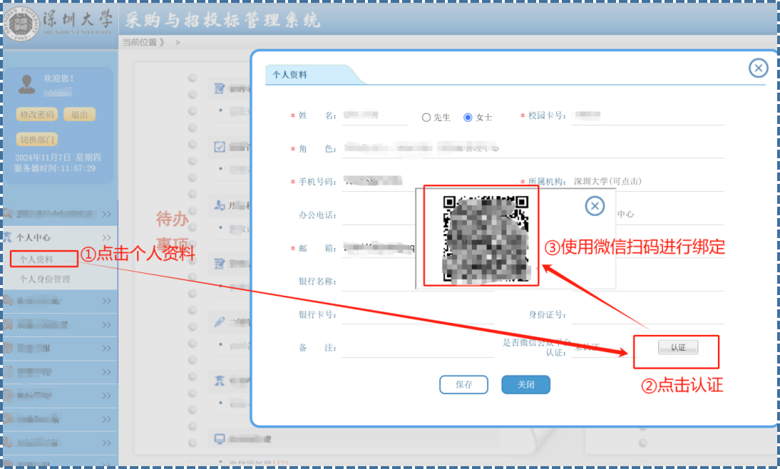Viewport: 780px width, 469px height.
Task: Click the 个人中心 person icon
Action: [7, 237]
